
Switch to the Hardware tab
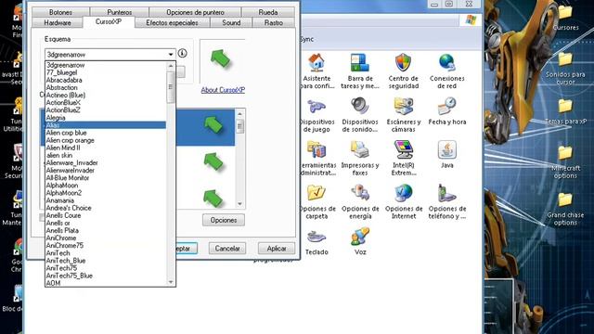click(58, 22)
